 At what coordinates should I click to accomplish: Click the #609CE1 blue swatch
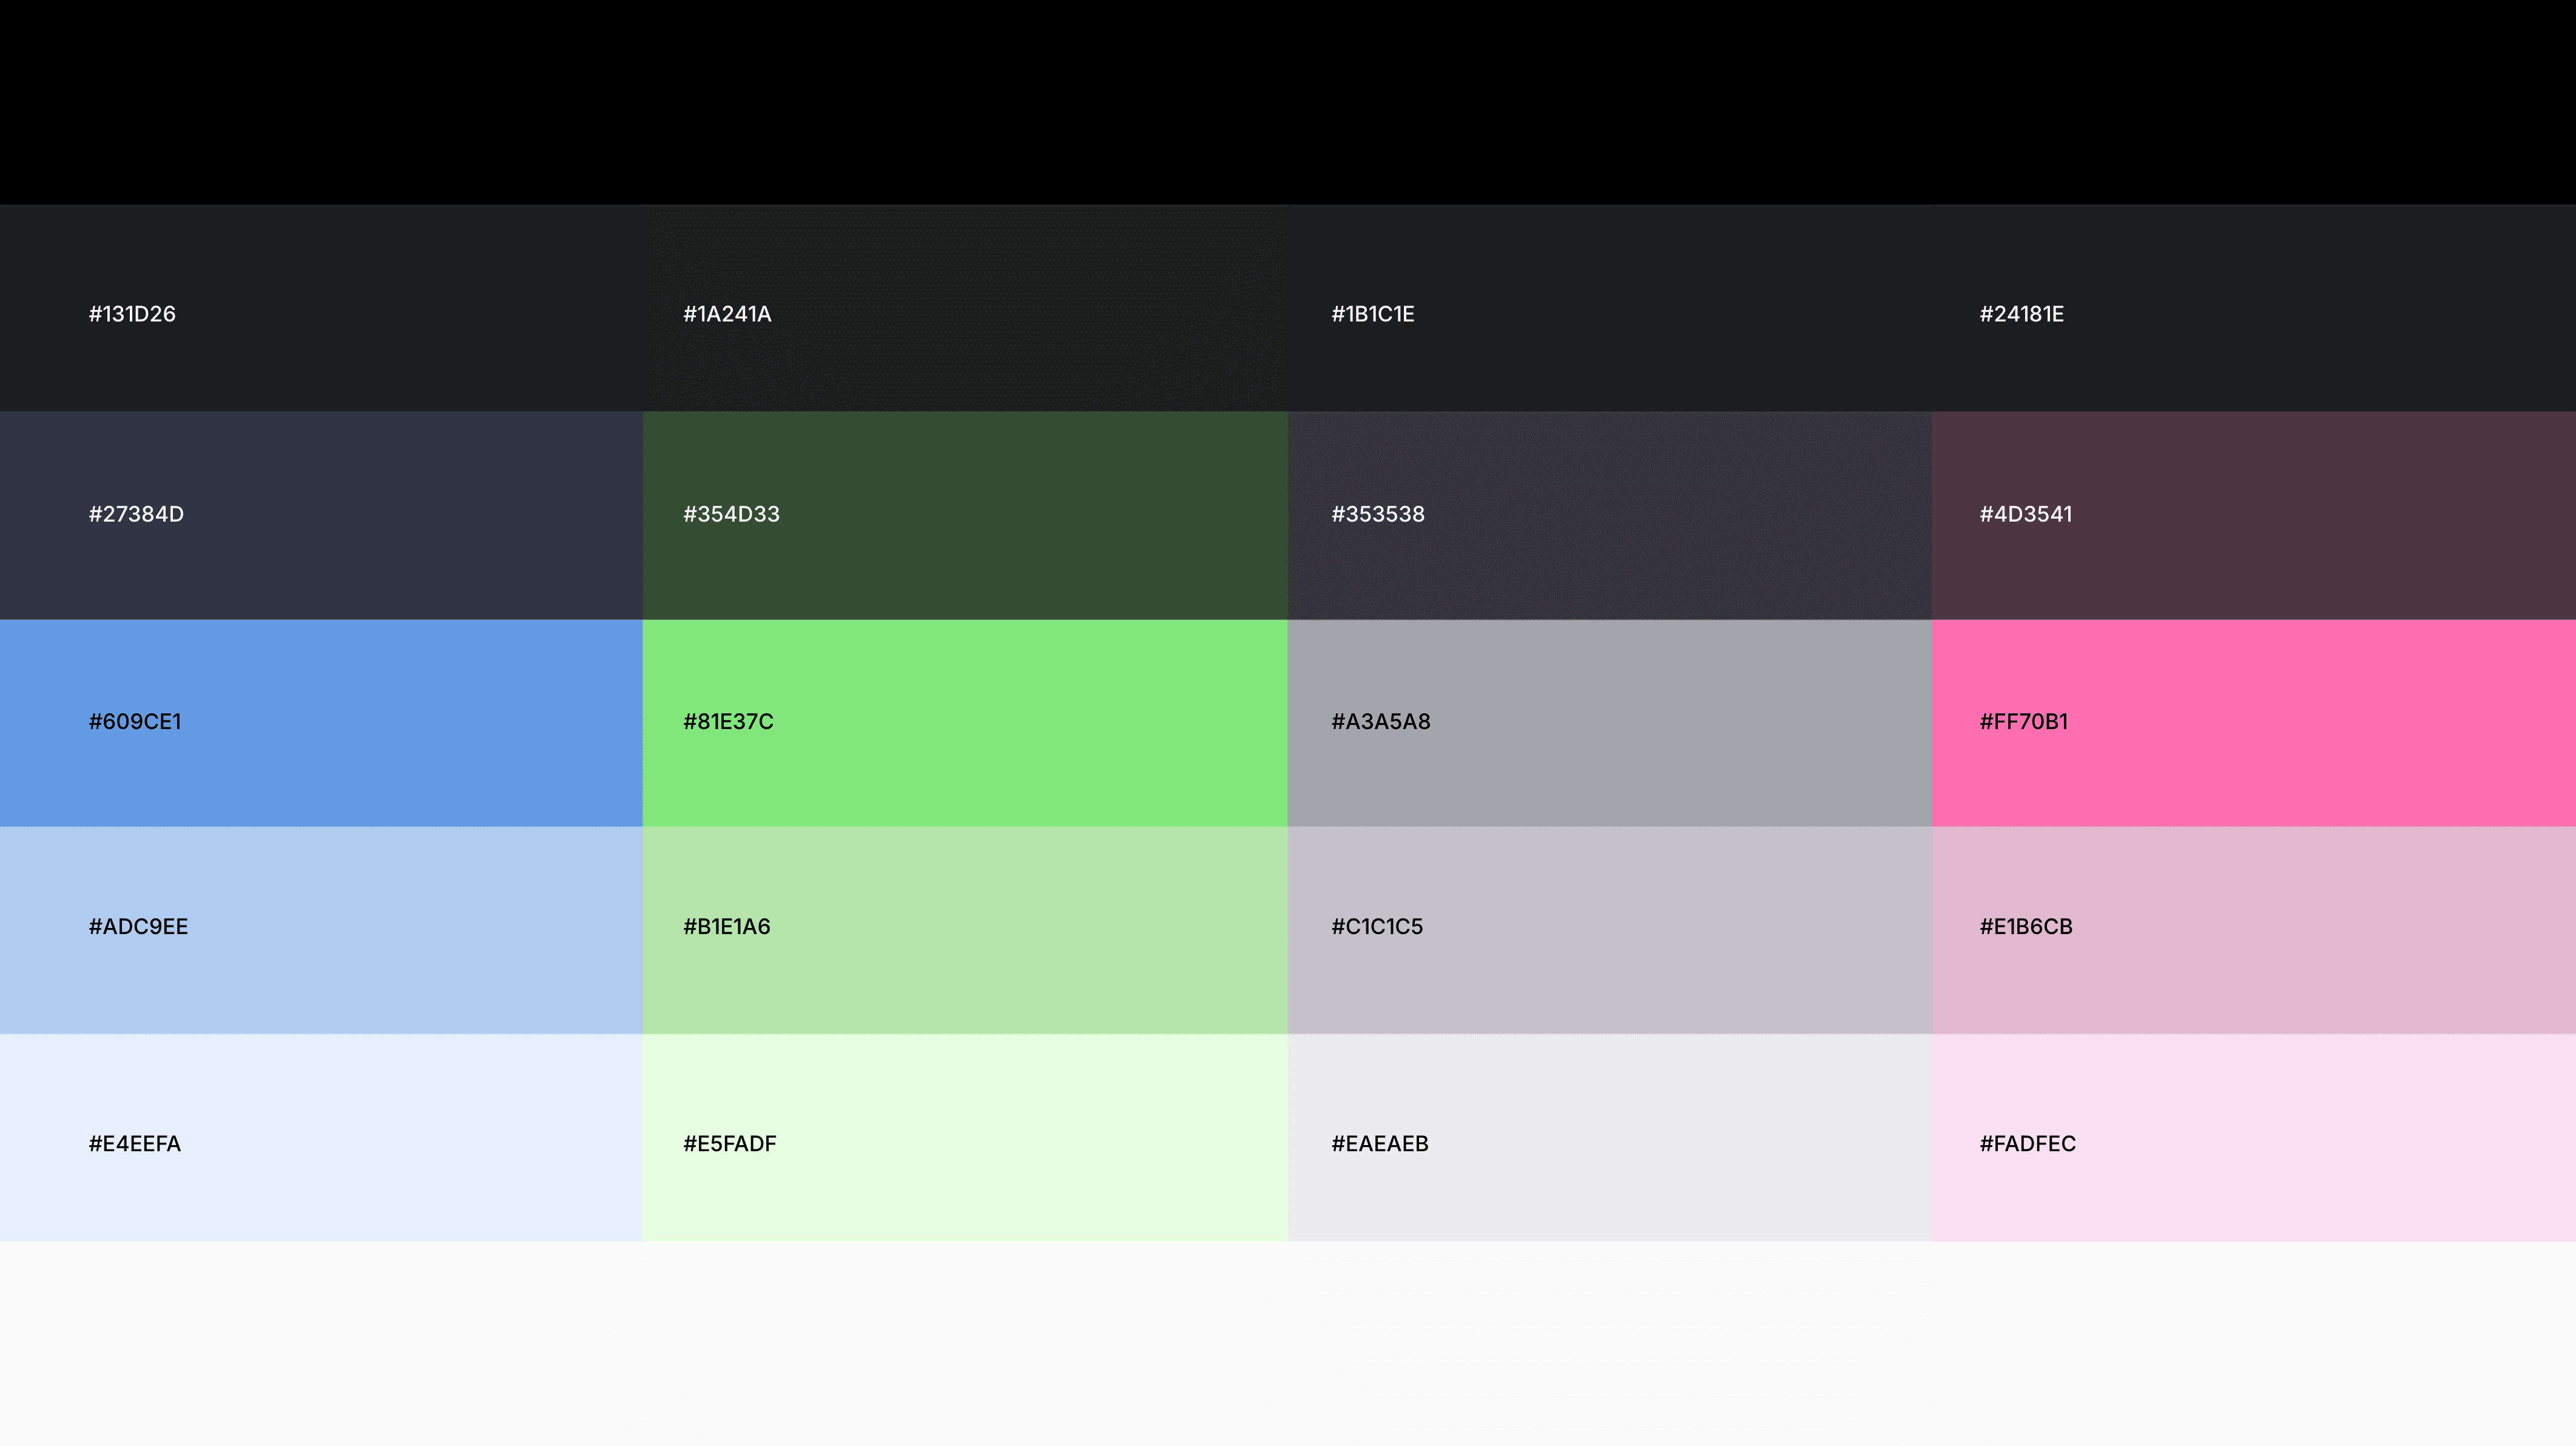[x=321, y=722]
